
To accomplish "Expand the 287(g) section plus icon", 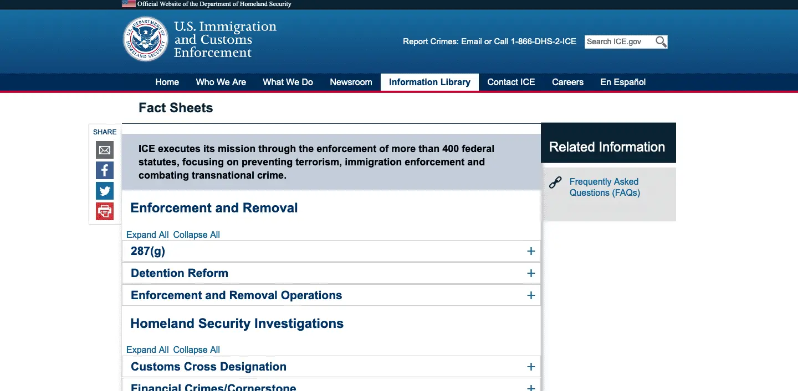I will click(531, 251).
